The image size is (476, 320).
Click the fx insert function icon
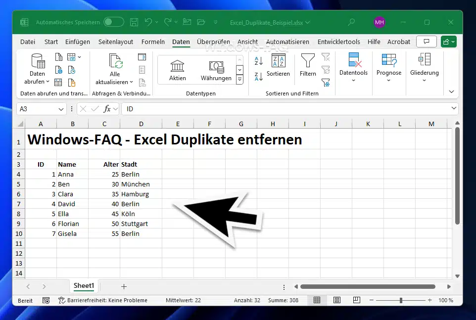click(107, 109)
